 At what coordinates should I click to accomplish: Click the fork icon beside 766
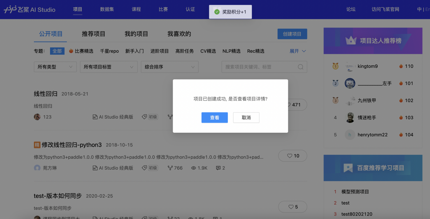coord(170,168)
